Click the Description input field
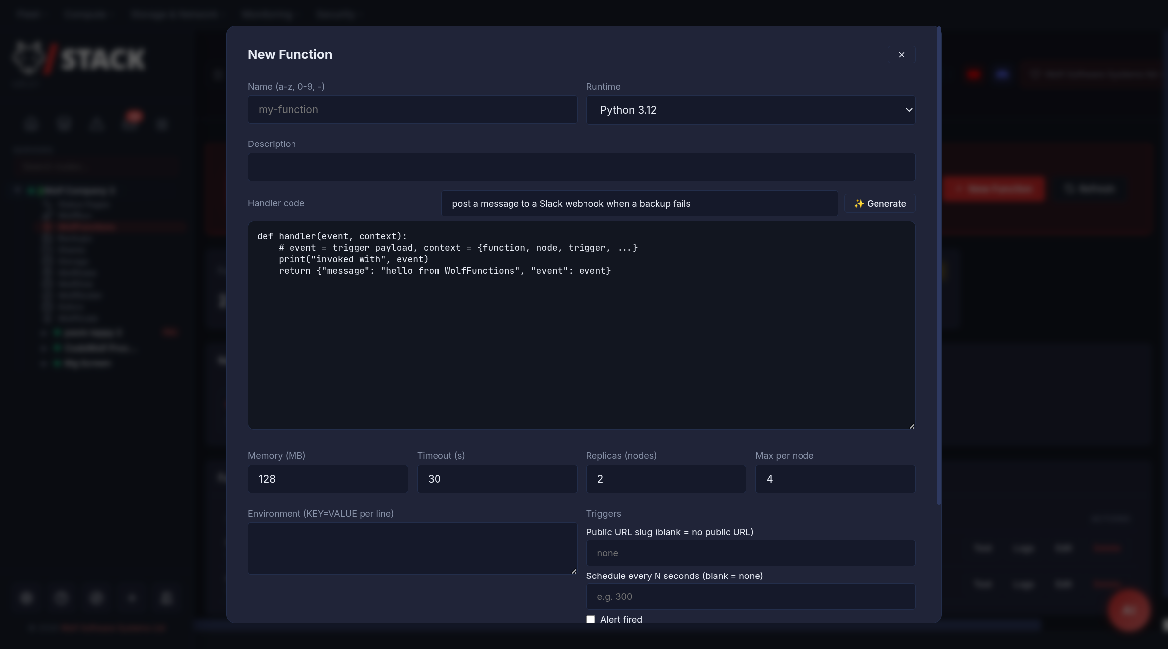 coord(581,167)
